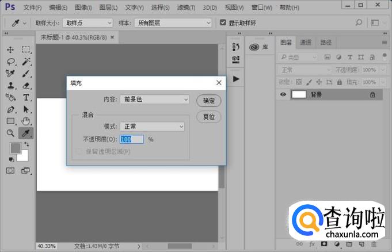Open the 内容 dropdown showing 前景色
The image size is (392, 252).
click(x=155, y=100)
